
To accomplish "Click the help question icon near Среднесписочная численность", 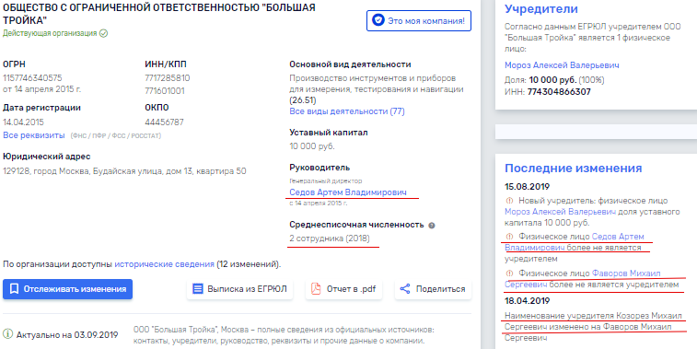I will click(431, 226).
